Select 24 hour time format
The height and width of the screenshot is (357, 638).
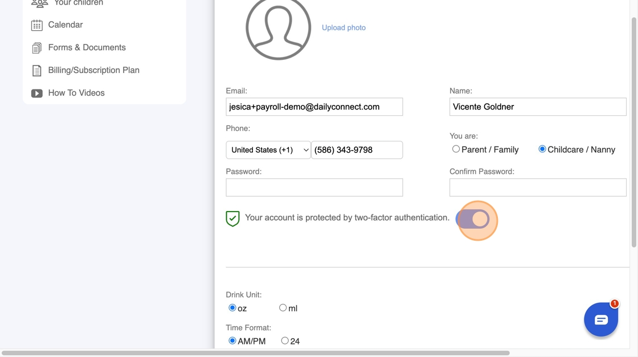tap(285, 340)
